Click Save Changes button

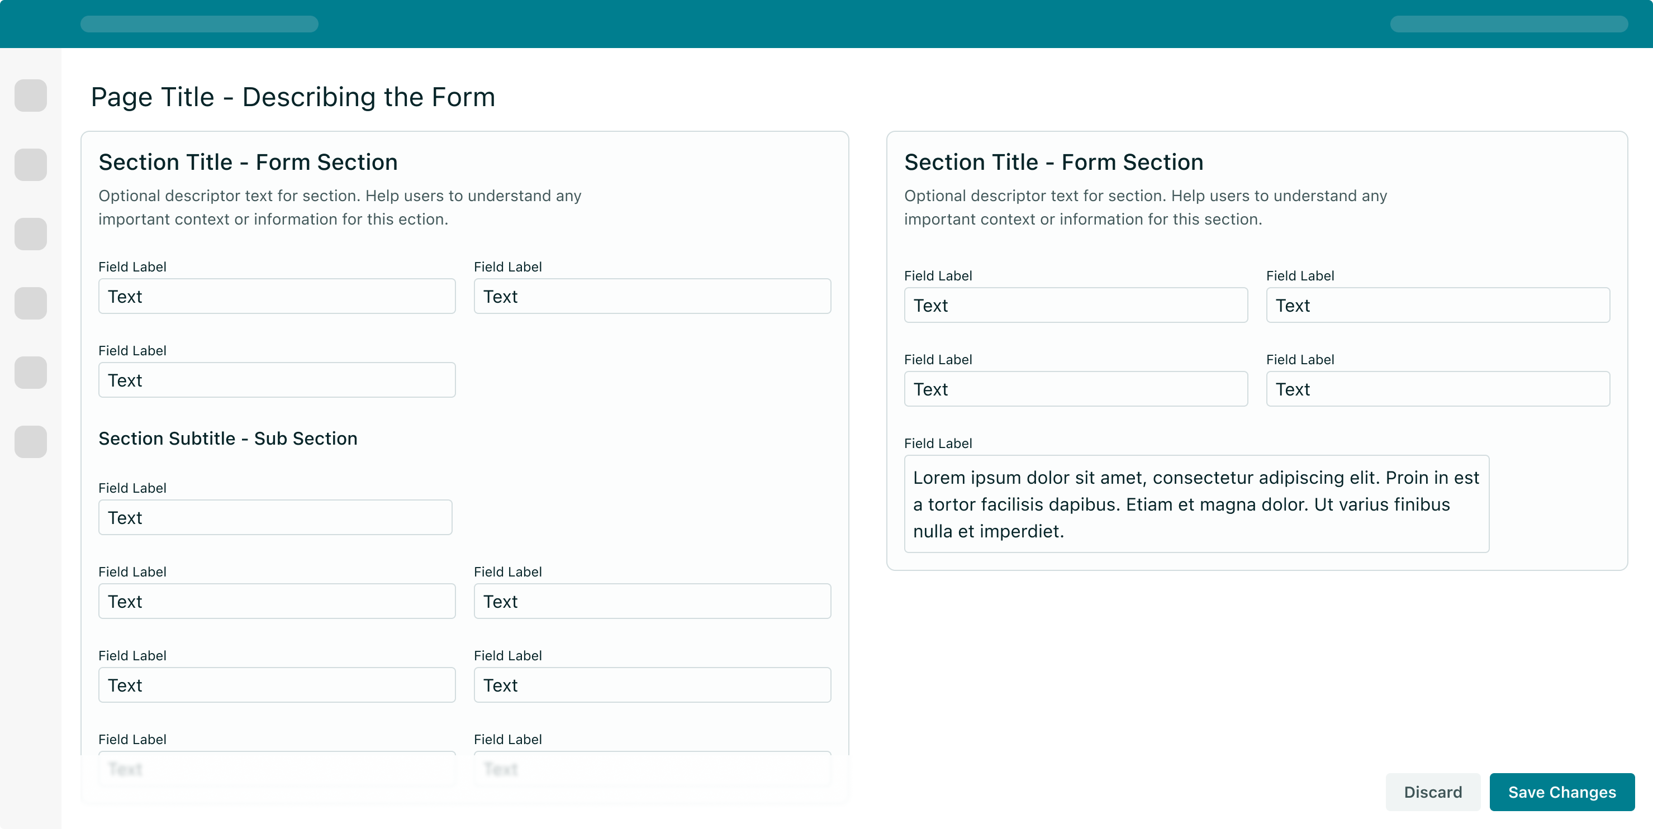1562,792
